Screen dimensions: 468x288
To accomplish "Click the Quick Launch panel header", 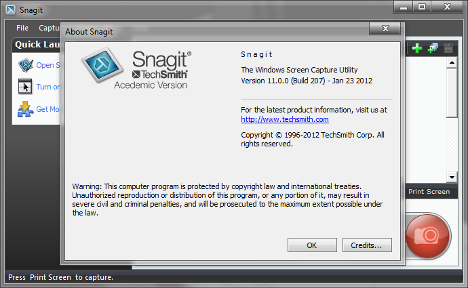I will pyautogui.click(x=37, y=45).
